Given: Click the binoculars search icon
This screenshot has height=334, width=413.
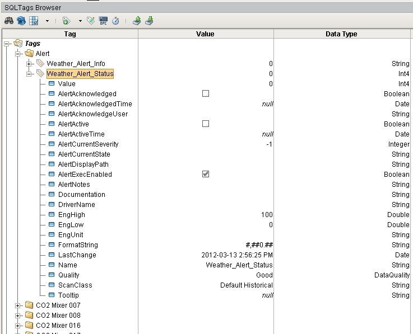Looking at the screenshot, I should point(9,21).
